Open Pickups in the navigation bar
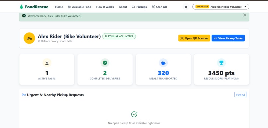The image size is (268, 128). [x=139, y=7]
